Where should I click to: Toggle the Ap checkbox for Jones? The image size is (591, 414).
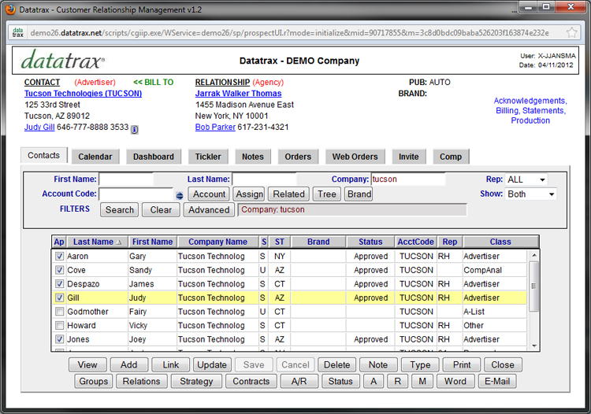59,339
